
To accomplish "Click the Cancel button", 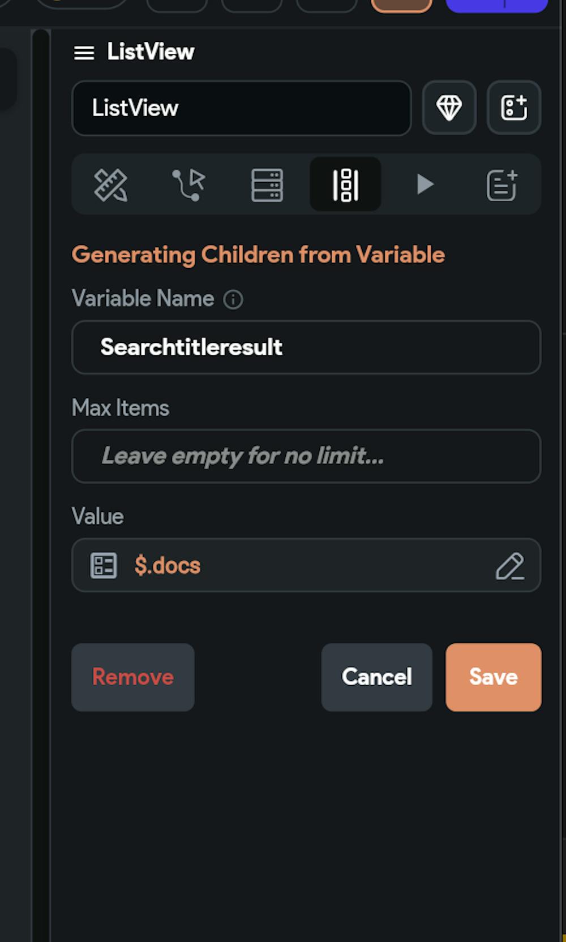I will [x=376, y=677].
